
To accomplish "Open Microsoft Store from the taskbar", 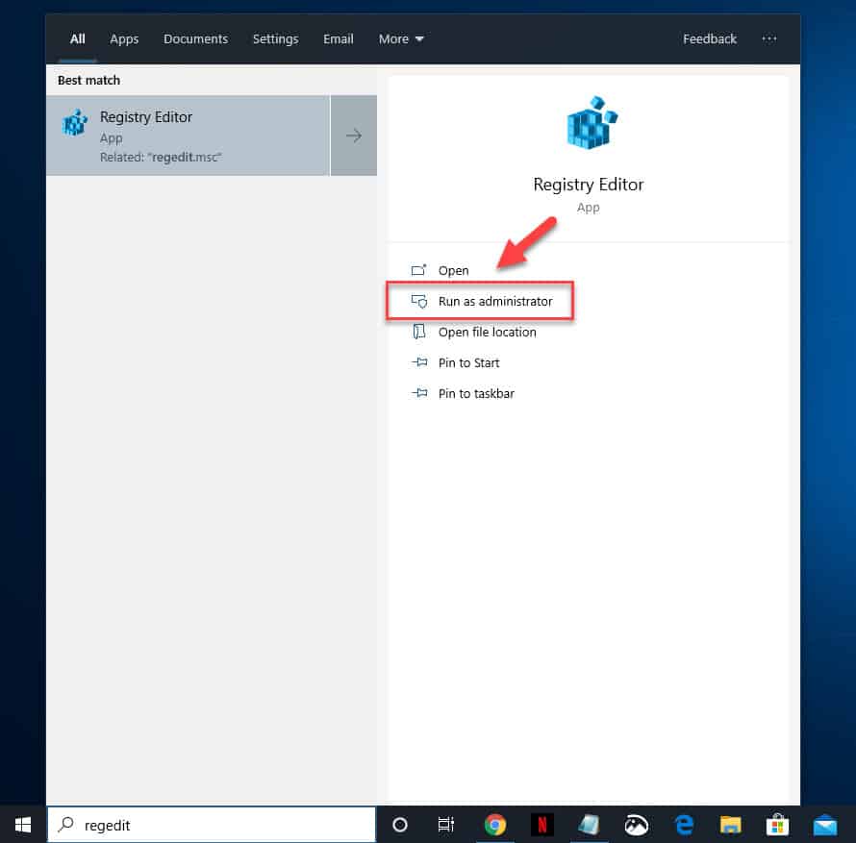I will point(777,825).
